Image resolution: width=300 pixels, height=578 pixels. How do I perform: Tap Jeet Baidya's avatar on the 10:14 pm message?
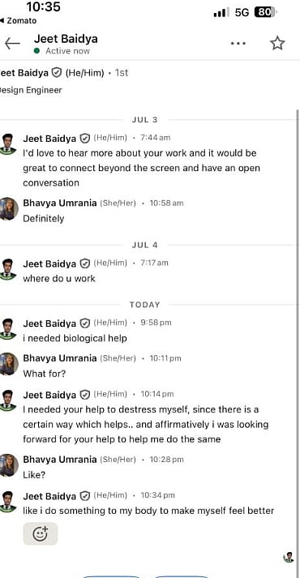click(x=7, y=400)
